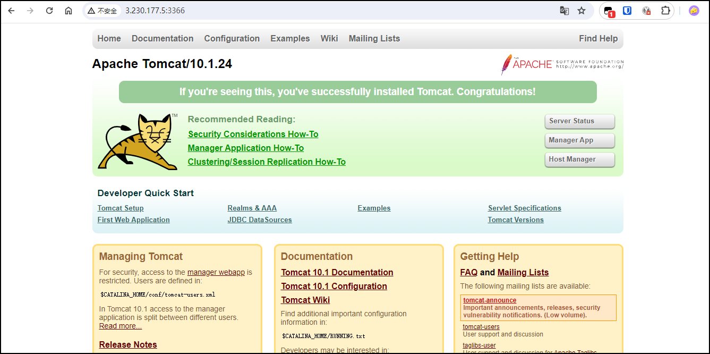Open the browser profile avatar

(x=694, y=11)
